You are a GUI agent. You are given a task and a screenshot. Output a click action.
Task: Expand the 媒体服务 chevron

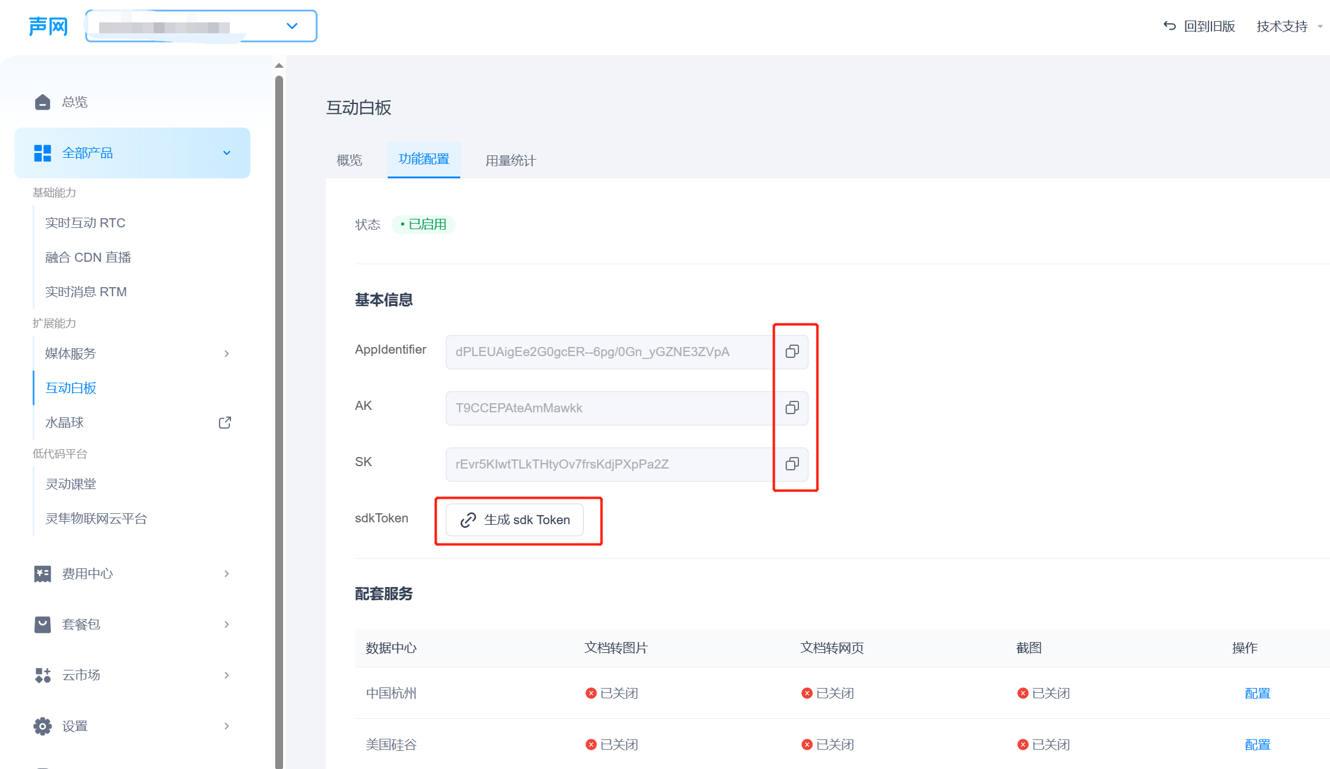tap(227, 354)
